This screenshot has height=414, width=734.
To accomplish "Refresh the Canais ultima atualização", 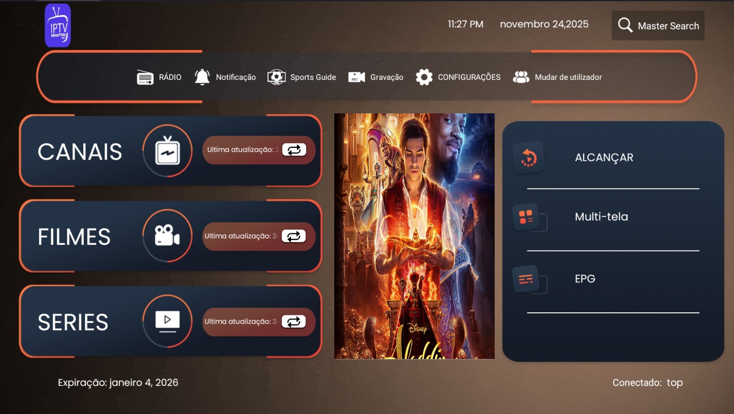I will [294, 150].
